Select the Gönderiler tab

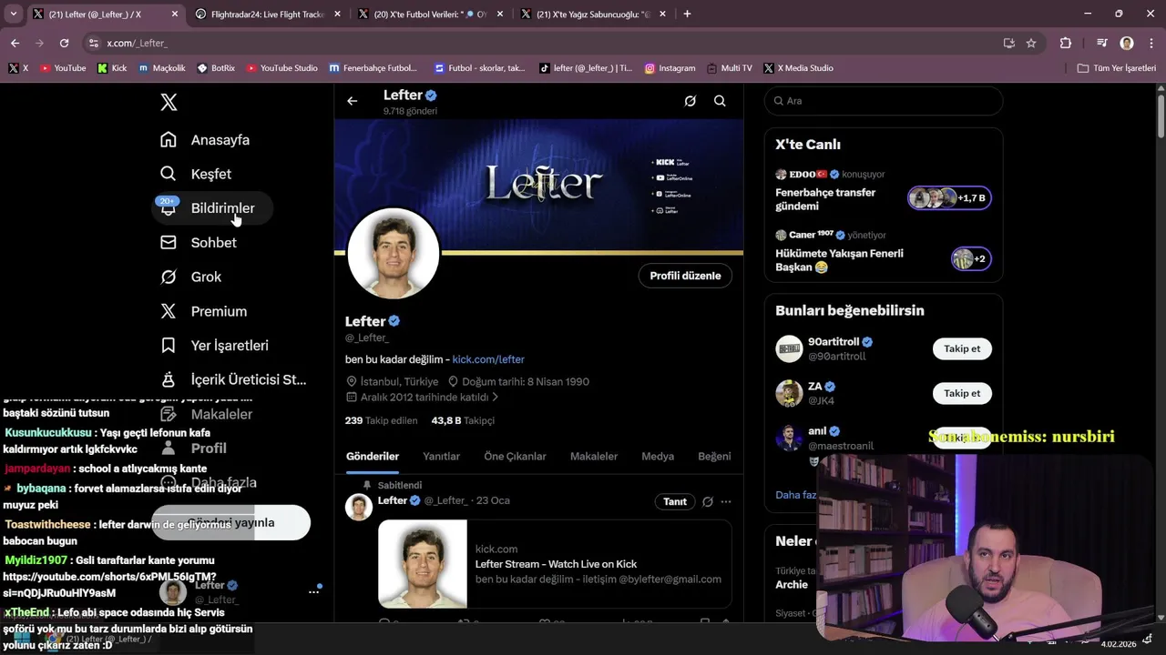pyautogui.click(x=373, y=457)
